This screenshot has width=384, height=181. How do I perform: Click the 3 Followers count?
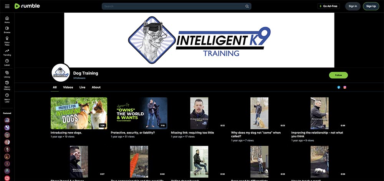click(79, 78)
